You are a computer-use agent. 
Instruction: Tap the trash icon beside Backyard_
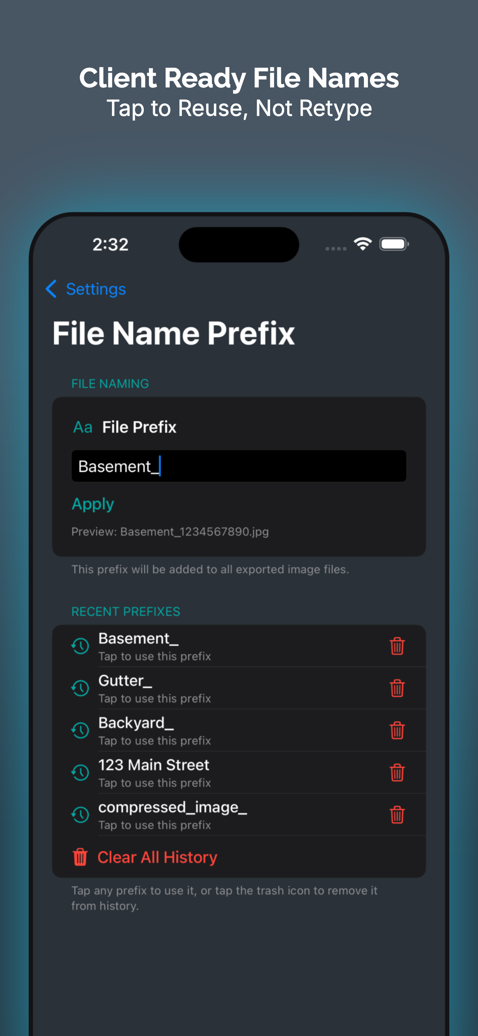pyautogui.click(x=397, y=730)
